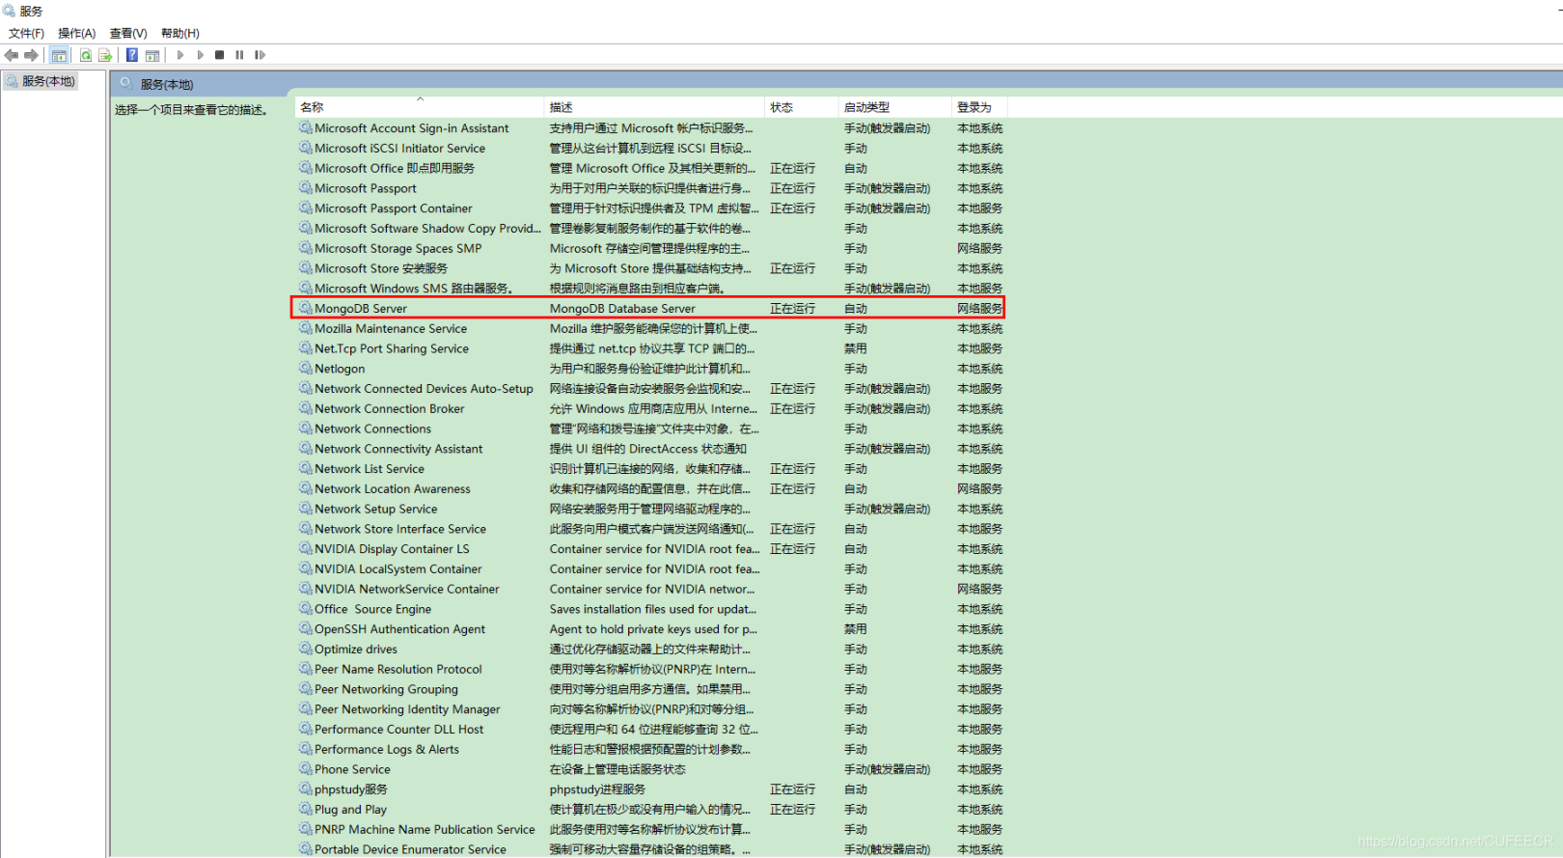This screenshot has width=1563, height=858.
Task: Toggle the show/hide action pane icon
Action: (x=152, y=55)
